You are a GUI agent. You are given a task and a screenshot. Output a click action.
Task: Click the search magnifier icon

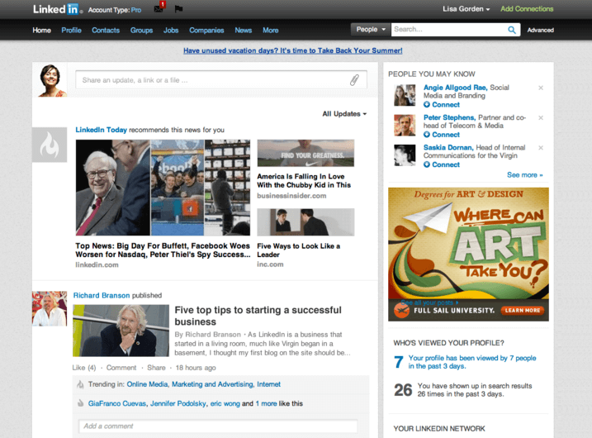coord(512,30)
